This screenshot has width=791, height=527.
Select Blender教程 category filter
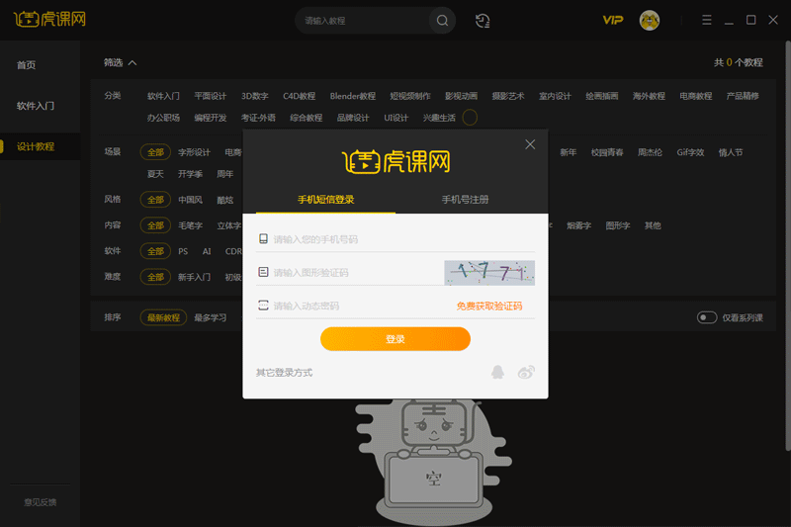tap(353, 96)
